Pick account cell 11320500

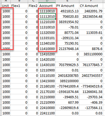pyautogui.click(x=47, y=33)
